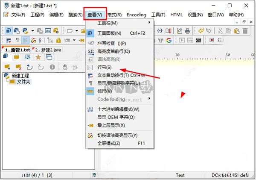
Task: Choose 十六进制编辑模式(W) menu entry
Action: pyautogui.click(x=119, y=109)
